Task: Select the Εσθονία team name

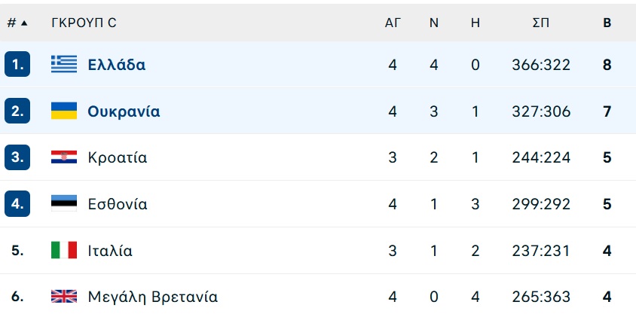Action: click(118, 204)
